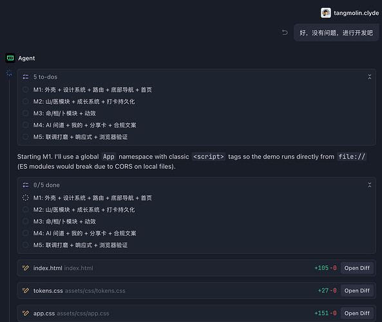Image resolution: width=382 pixels, height=322 pixels.
Task: Click the M2 task text in 0/5 done list
Action: 84,210
